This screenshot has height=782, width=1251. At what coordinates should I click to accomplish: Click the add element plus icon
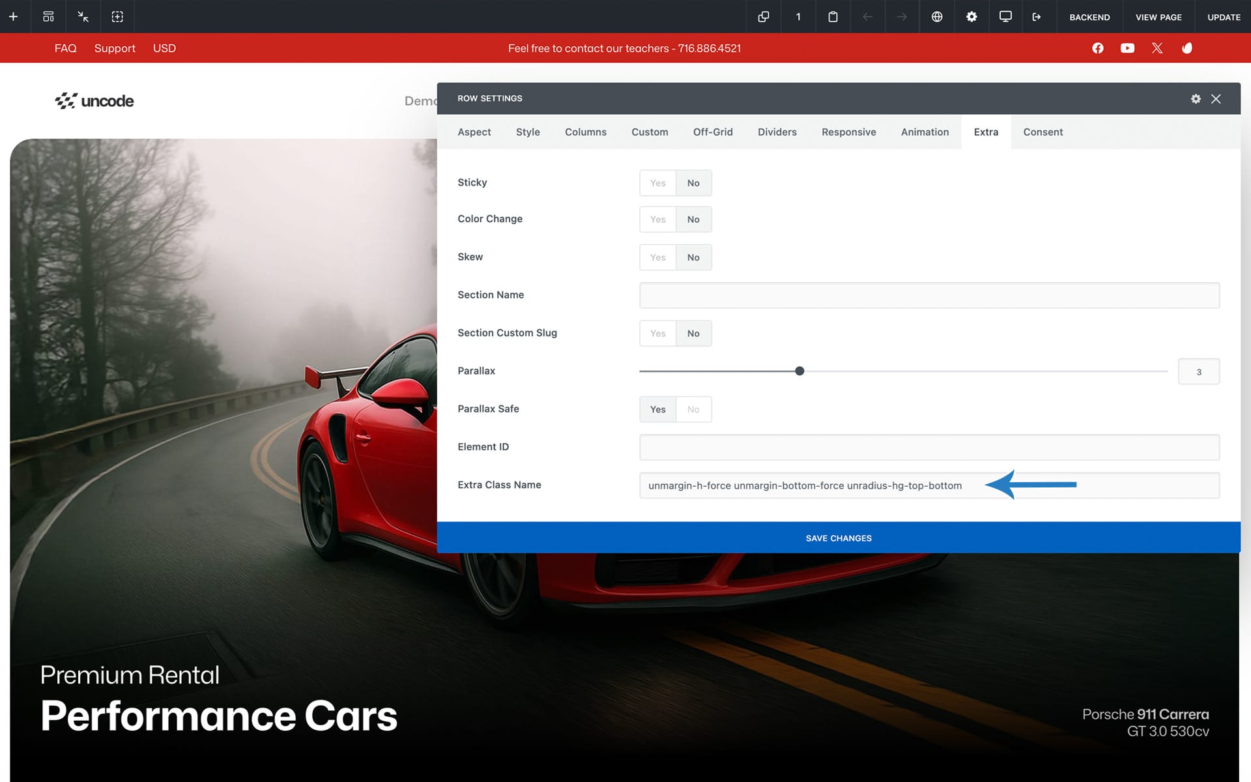click(13, 17)
